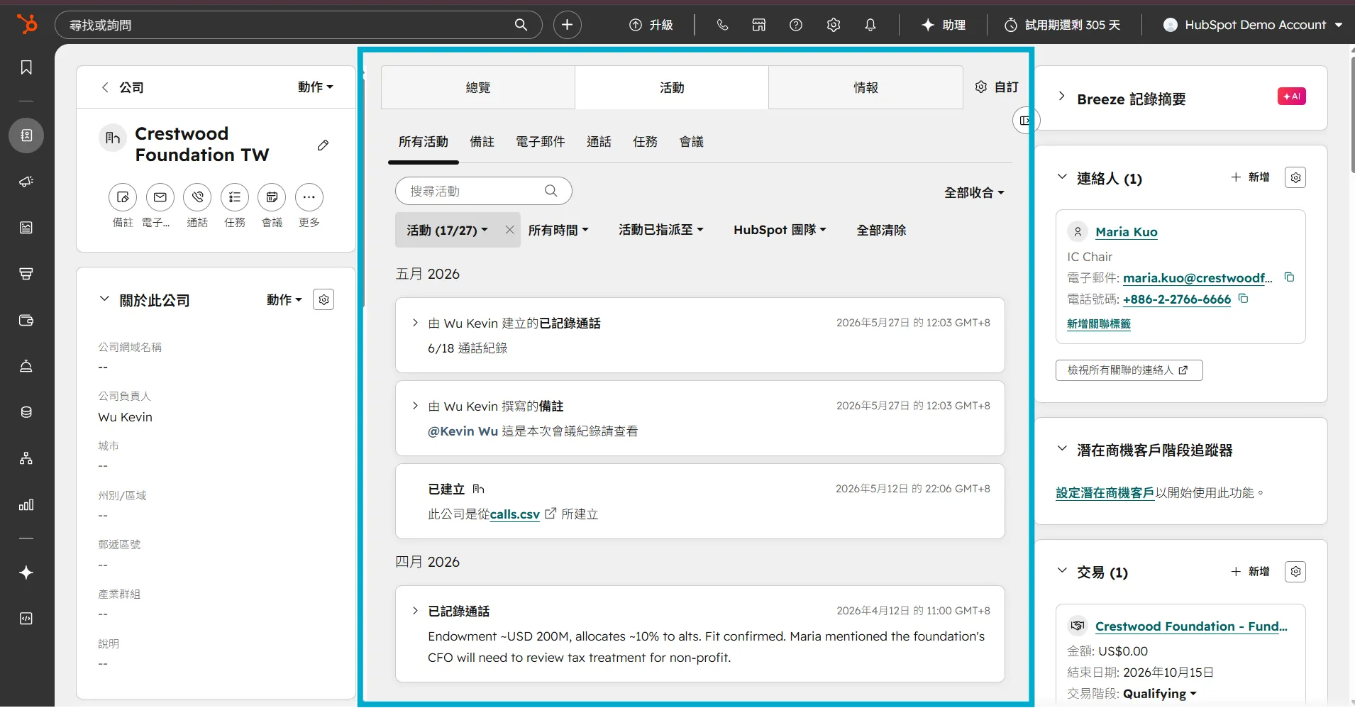Expand the Breeze 記錄摘要 section
This screenshot has height=708, width=1355.
coord(1061,96)
